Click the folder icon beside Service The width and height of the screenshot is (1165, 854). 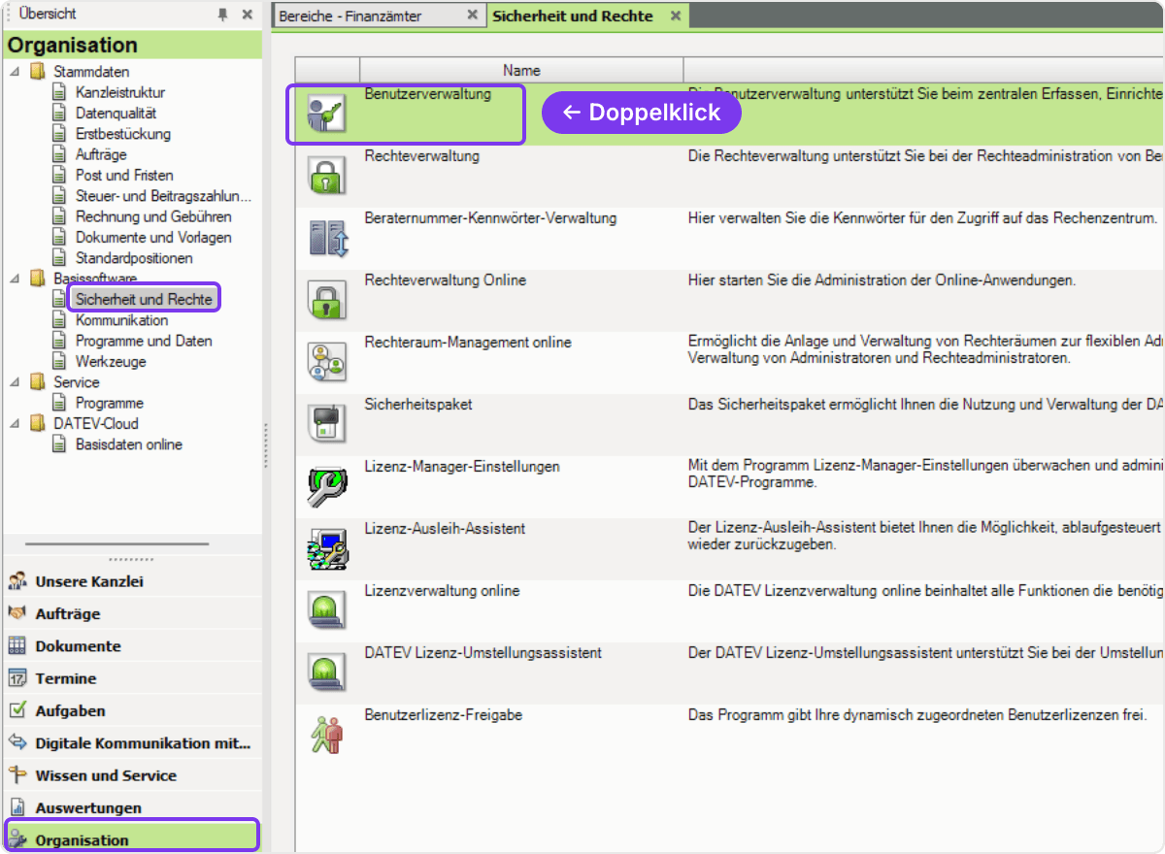pos(38,382)
